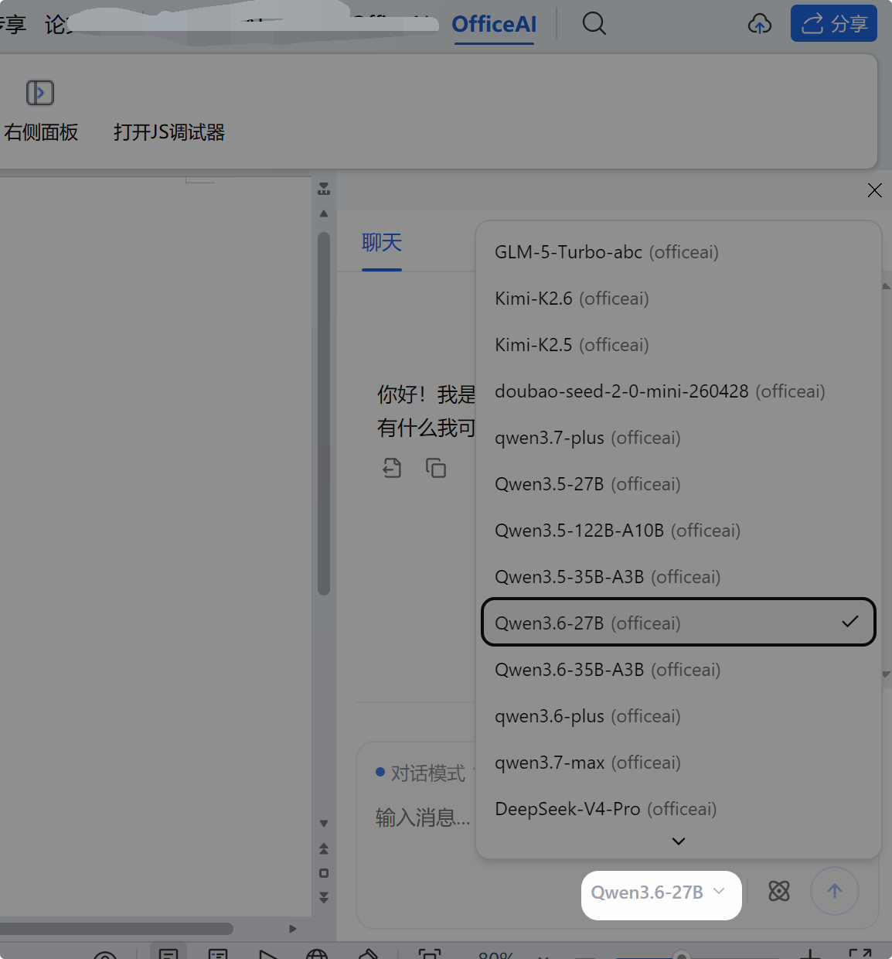Screen dimensions: 892x959
Task: Click the next page double-arrow icon
Action: pos(324,897)
